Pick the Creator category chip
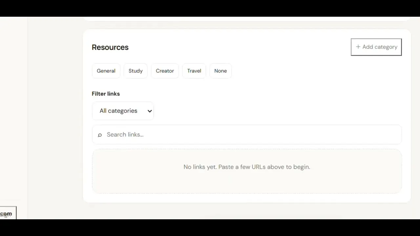This screenshot has height=236, width=420. pos(165,71)
